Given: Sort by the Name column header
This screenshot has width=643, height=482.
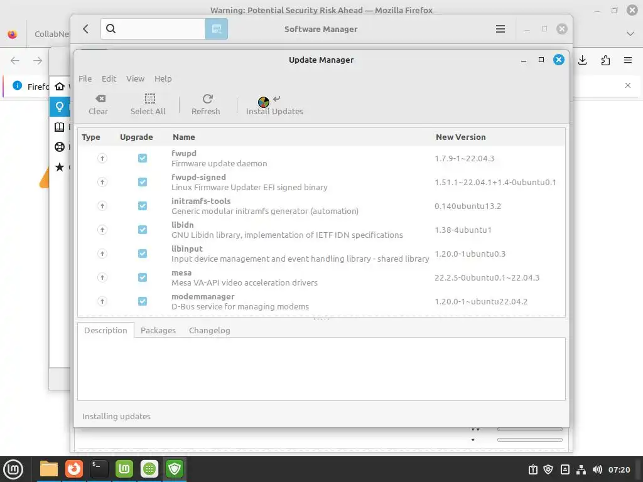Looking at the screenshot, I should pyautogui.click(x=184, y=137).
